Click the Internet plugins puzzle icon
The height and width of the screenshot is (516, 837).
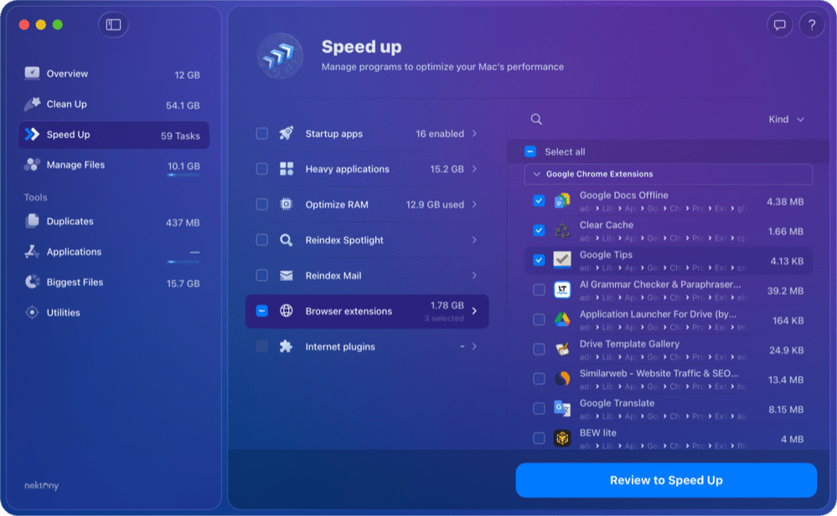pos(286,346)
